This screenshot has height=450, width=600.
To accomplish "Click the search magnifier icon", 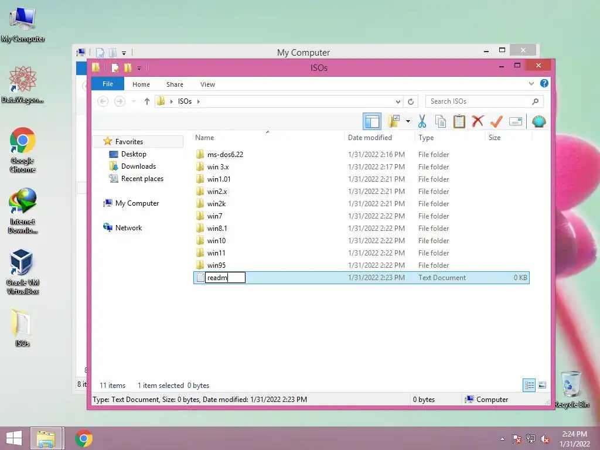I will pyautogui.click(x=536, y=101).
